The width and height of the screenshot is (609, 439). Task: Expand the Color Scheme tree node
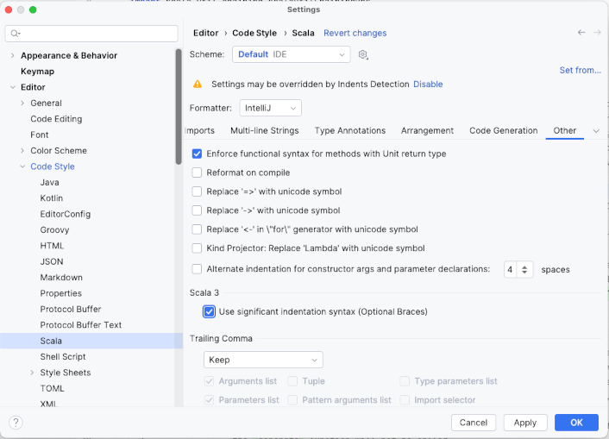pos(22,151)
